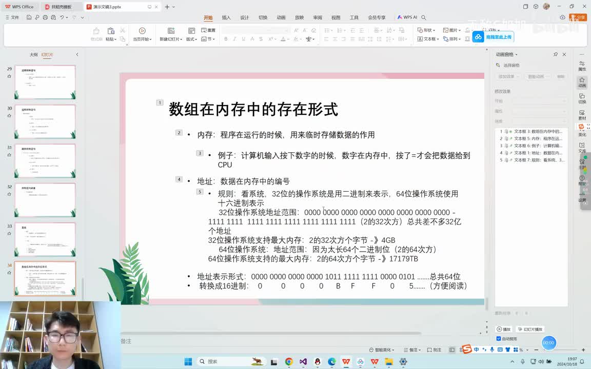Select animation item 文本框 6 in list
This screenshot has height=369, width=591.
[531, 146]
